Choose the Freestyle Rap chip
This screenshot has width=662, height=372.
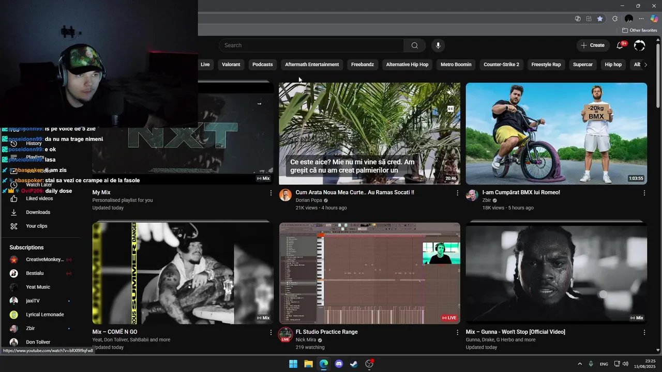coord(546,65)
